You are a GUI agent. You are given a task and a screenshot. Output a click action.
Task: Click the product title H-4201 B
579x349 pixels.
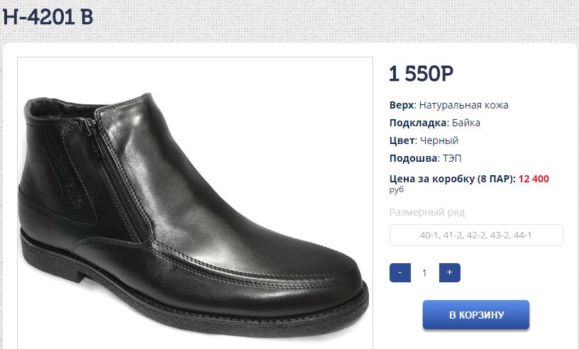(48, 18)
